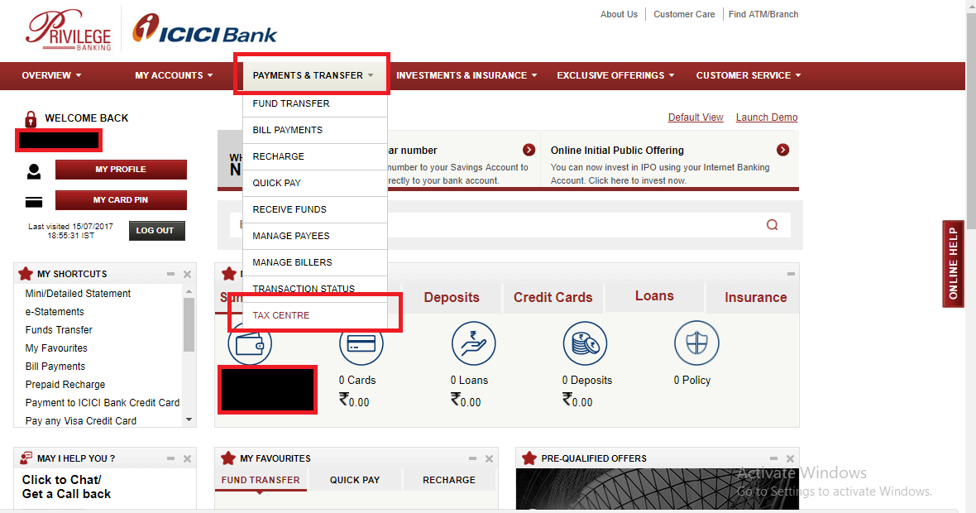The height and width of the screenshot is (513, 976).
Task: Open Tax Centre menu item
Action: [315, 315]
